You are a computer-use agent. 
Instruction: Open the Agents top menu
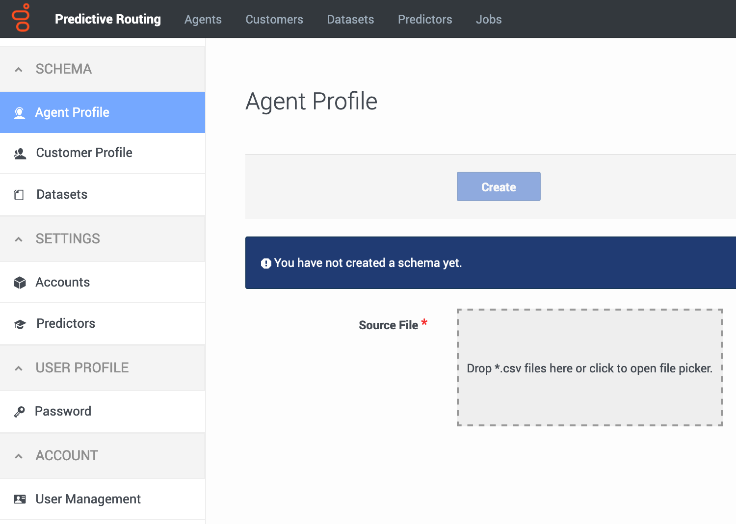click(x=203, y=19)
